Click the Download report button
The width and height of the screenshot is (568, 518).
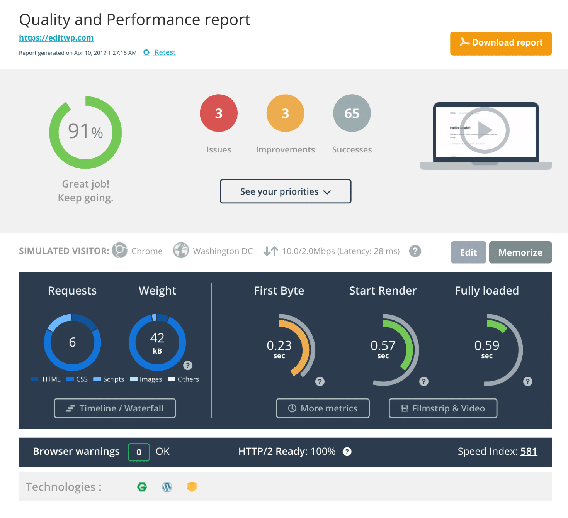[x=500, y=43]
